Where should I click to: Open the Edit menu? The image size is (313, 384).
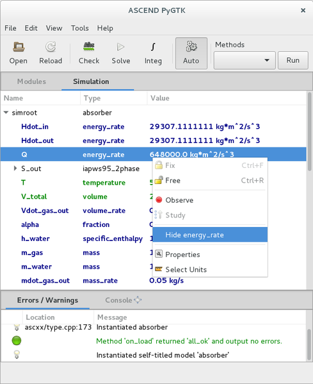pos(31,28)
